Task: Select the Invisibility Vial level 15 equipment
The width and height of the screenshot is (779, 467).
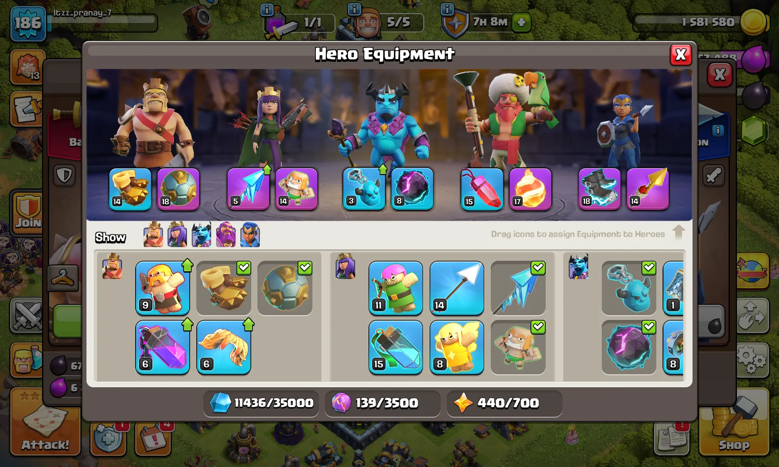Action: [x=395, y=348]
